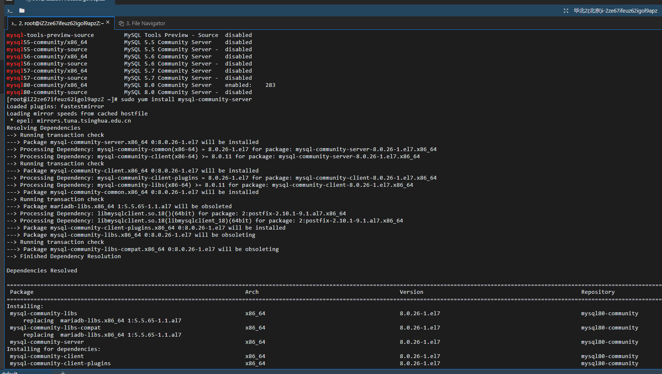Click 'Package mariadb-libs.x86_64 1:5.5.65-1.1.al7 will be obsoleted' line
662x374 pixels.
click(119, 207)
